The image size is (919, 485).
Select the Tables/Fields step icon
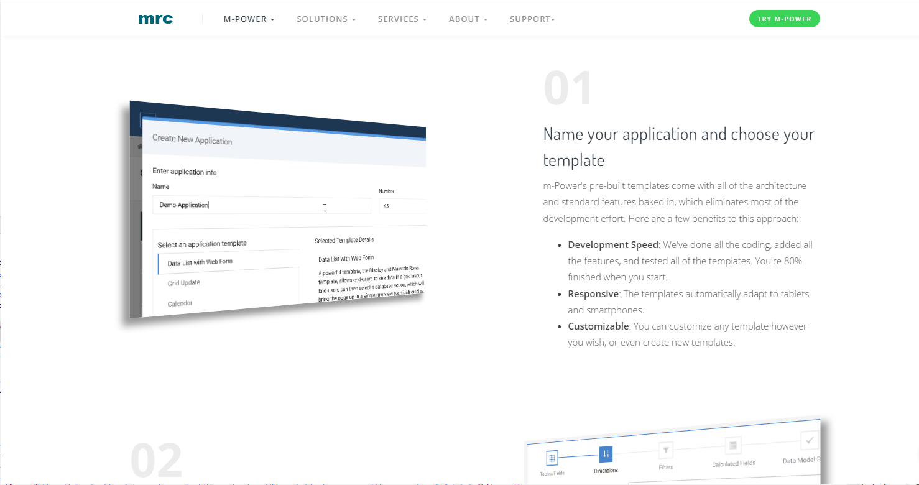point(552,459)
